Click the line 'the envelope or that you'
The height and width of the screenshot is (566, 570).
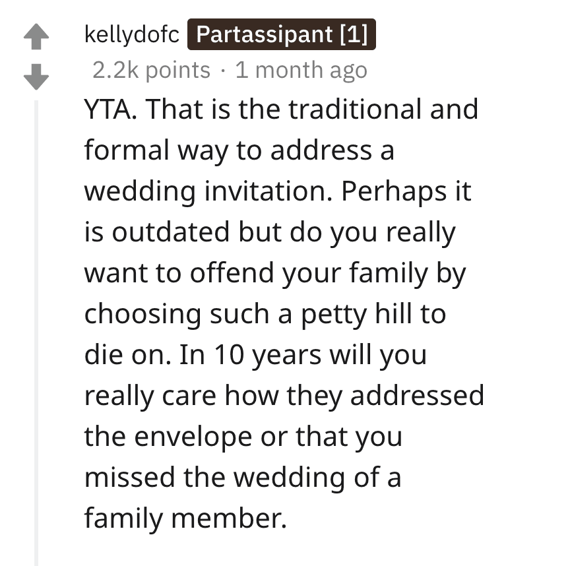pos(243,437)
